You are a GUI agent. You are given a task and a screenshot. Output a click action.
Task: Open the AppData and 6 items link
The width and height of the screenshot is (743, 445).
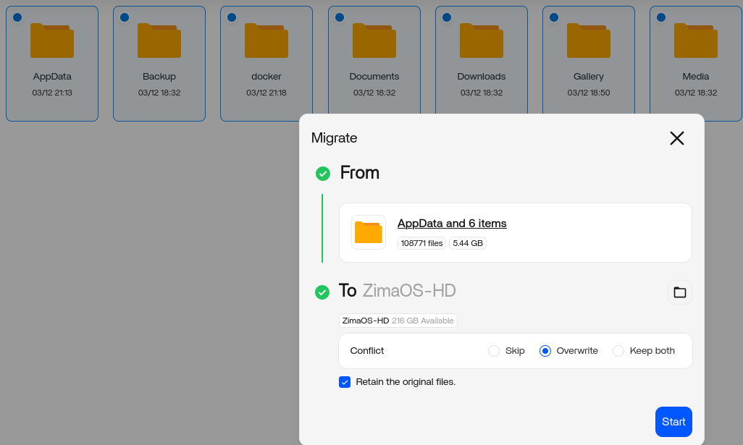[x=452, y=224]
